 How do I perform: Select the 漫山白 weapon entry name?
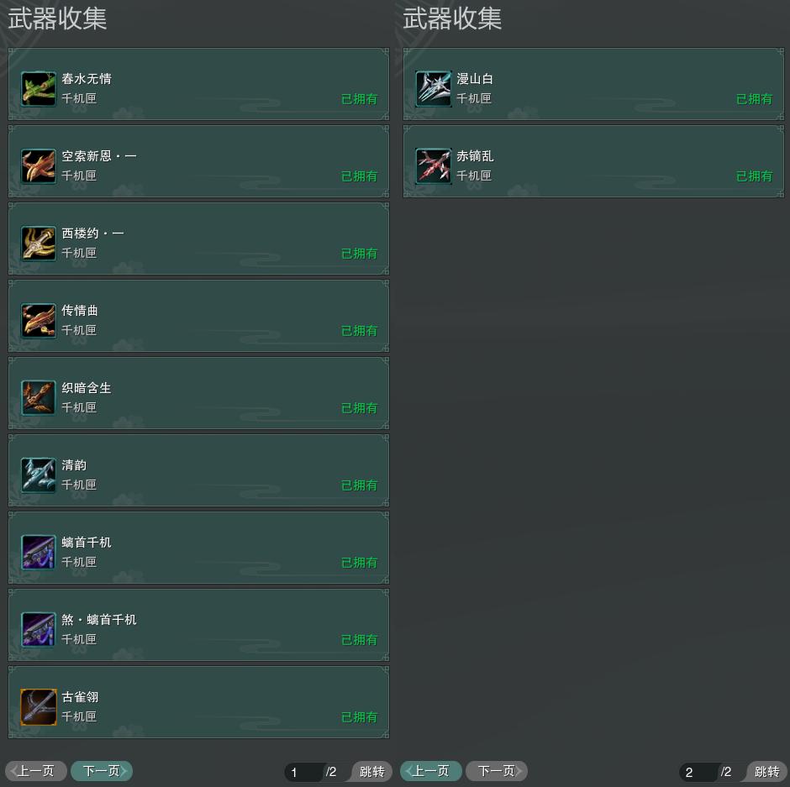[x=475, y=79]
